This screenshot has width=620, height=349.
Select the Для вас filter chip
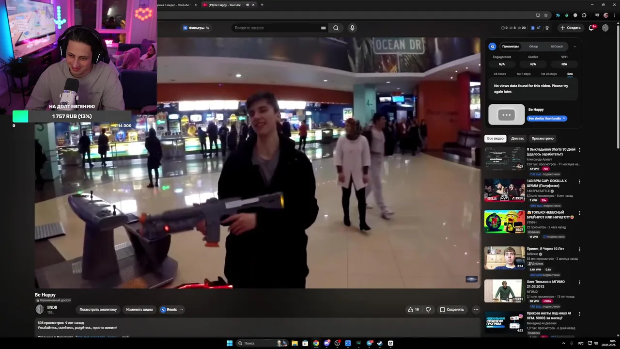[518, 139]
